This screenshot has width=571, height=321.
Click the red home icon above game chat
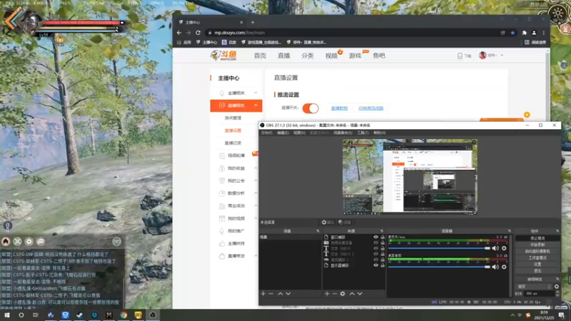(x=6, y=241)
